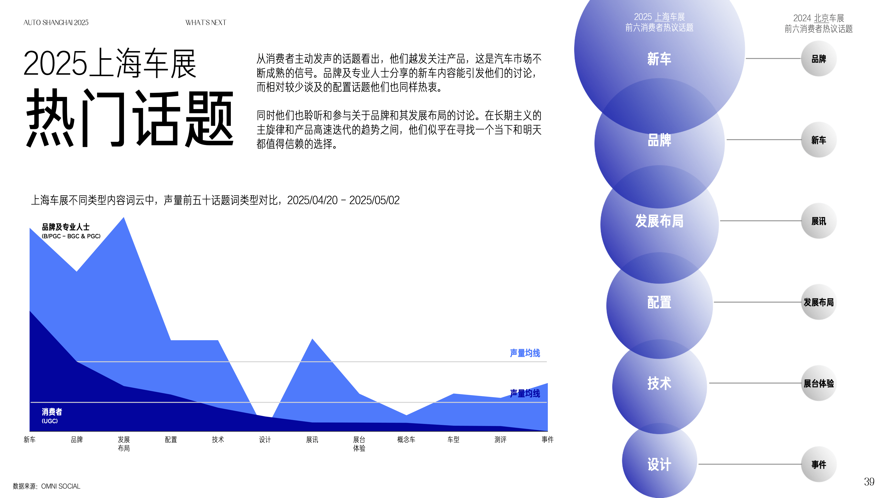This screenshot has height=498, width=886.
Task: Click the 数据来源: OMNI SOCIAL footnote
Action: [47, 486]
